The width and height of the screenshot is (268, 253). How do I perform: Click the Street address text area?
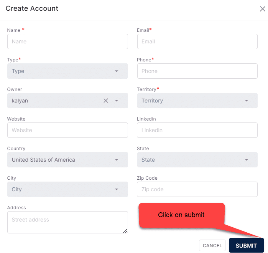coord(67,222)
